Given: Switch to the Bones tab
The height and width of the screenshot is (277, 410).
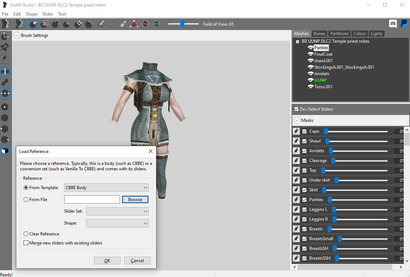Looking at the screenshot, I should [x=319, y=33].
